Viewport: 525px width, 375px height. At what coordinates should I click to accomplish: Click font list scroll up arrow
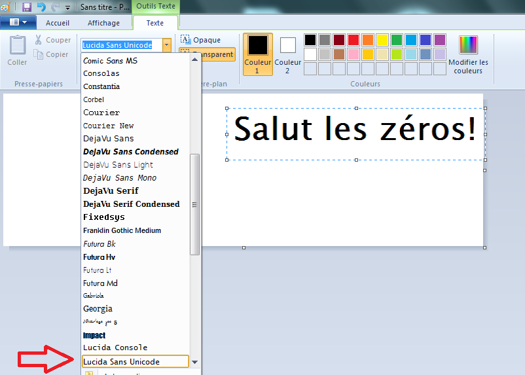(x=194, y=60)
